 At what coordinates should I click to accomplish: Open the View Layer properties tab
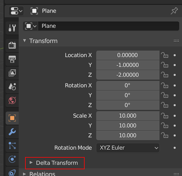(12, 73)
